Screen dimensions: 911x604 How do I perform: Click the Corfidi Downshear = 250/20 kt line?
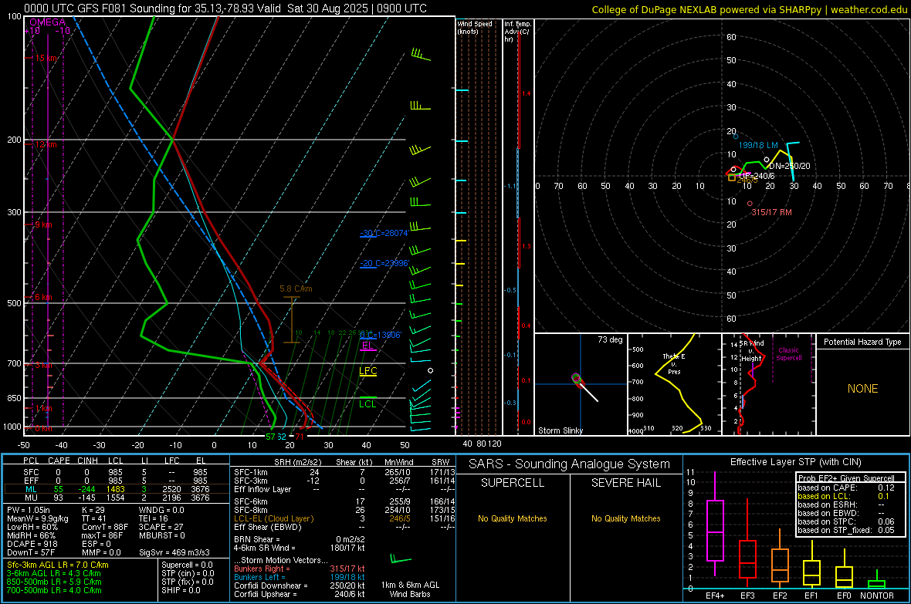coord(300,585)
